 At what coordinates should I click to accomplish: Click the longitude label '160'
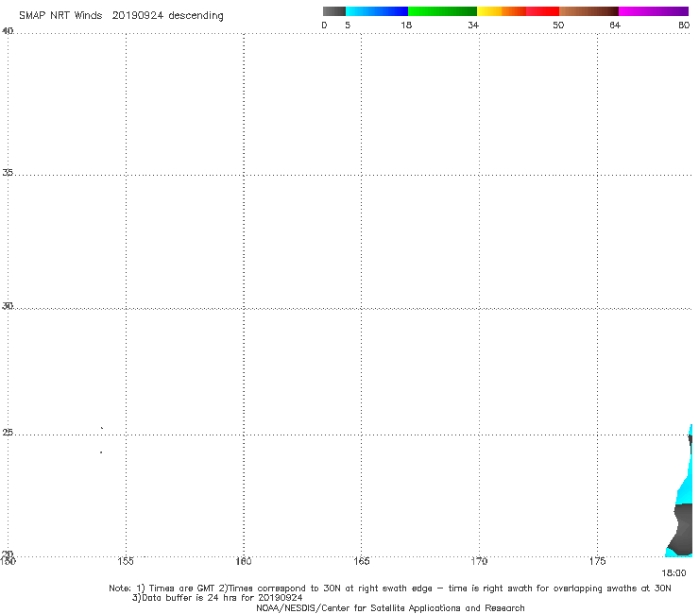[x=244, y=561]
